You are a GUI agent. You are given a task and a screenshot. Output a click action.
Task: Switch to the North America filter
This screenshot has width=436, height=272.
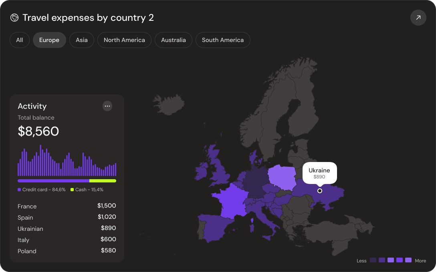[124, 40]
